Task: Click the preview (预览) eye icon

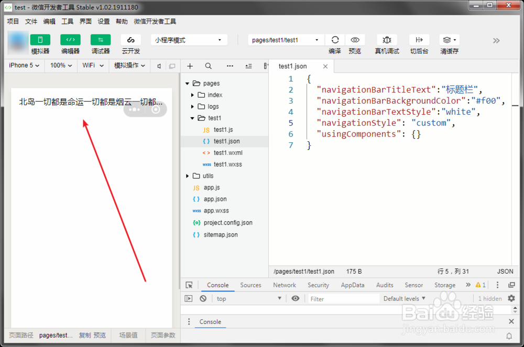Action: (355, 40)
